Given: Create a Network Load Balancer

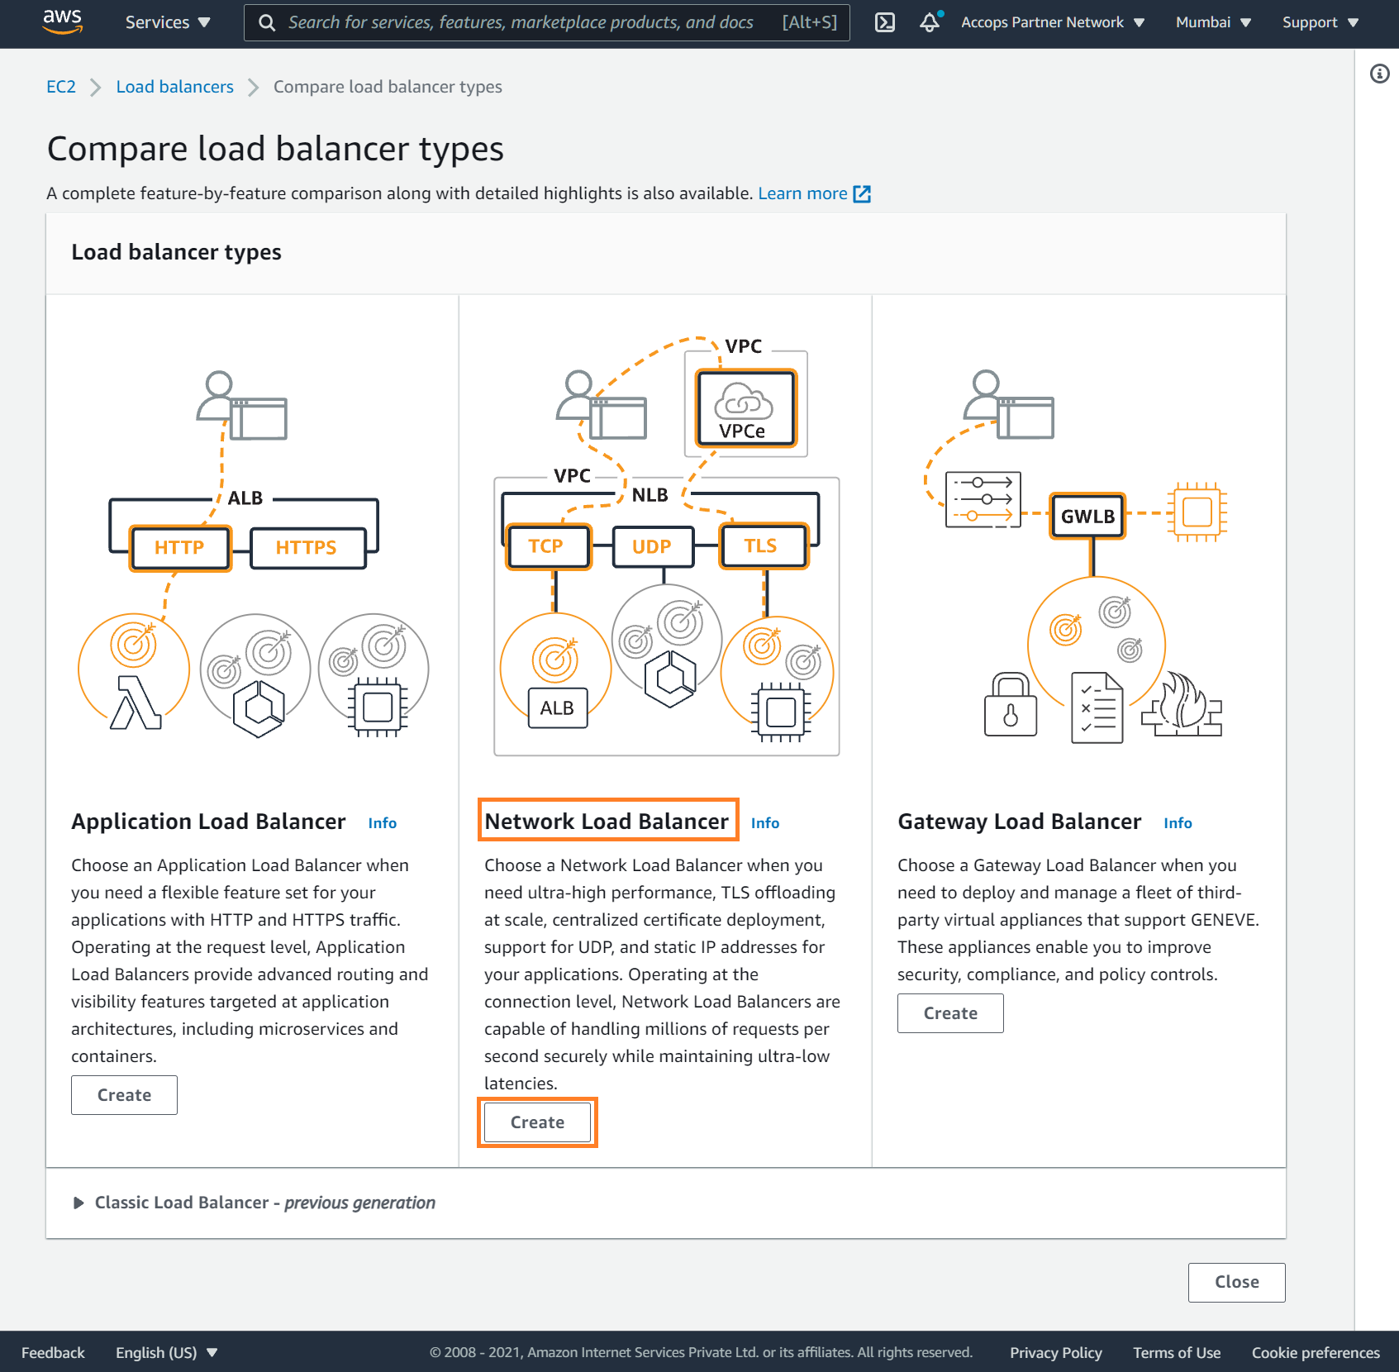Looking at the screenshot, I should point(537,1122).
